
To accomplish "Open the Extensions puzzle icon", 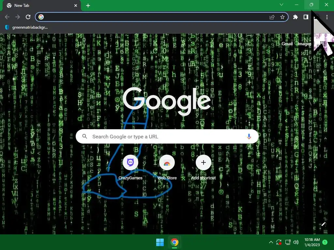I will coord(296,17).
